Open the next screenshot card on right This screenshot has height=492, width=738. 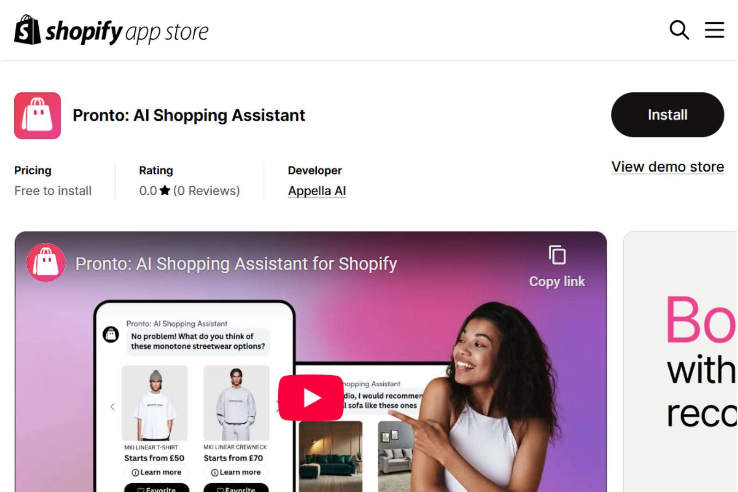tap(681, 361)
